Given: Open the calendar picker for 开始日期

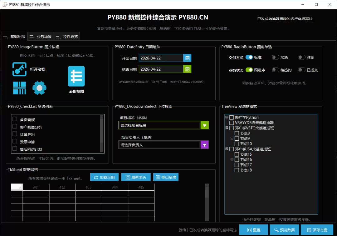Looking at the screenshot, I should (187, 58).
